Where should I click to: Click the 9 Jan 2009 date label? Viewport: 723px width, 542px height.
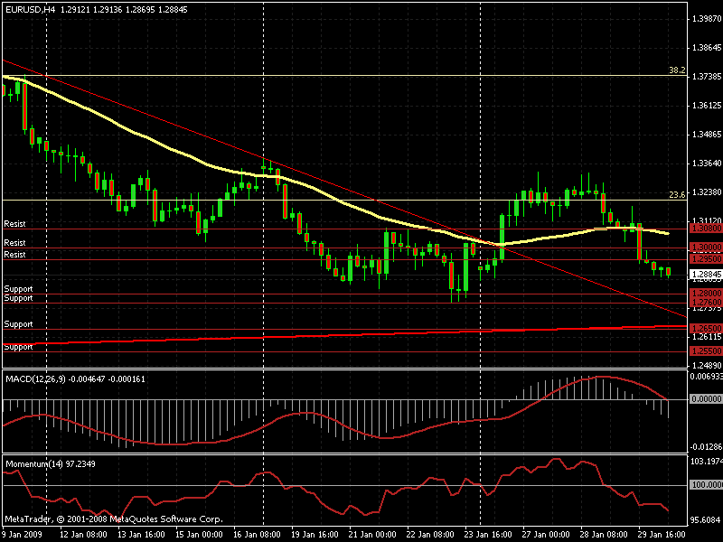(x=22, y=535)
